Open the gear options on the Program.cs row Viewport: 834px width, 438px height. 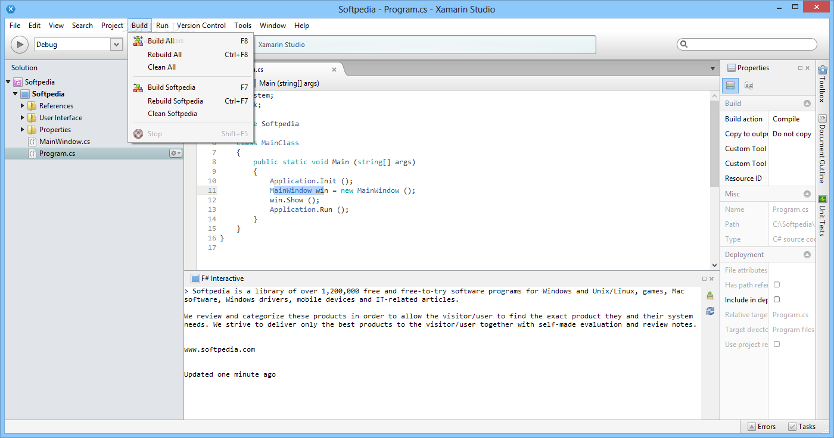pos(175,154)
